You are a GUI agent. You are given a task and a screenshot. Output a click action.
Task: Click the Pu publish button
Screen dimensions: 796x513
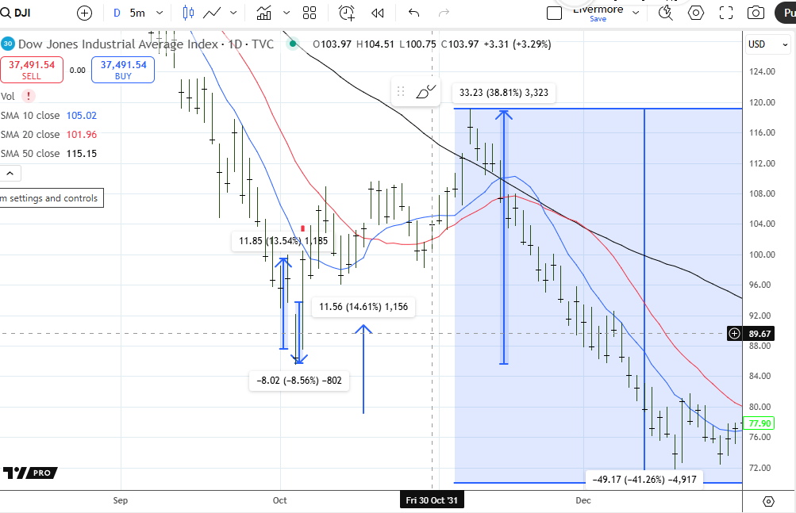pos(786,13)
